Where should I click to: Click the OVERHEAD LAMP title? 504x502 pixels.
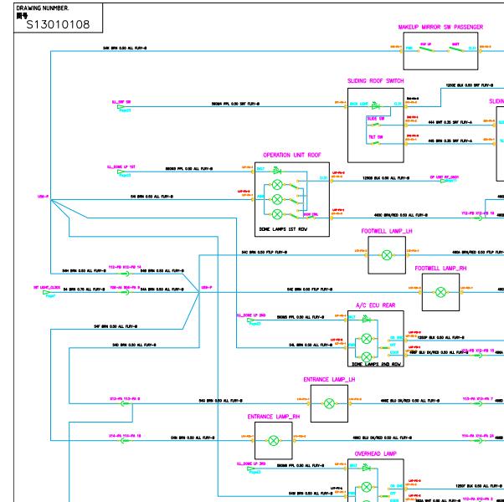tap(375, 453)
